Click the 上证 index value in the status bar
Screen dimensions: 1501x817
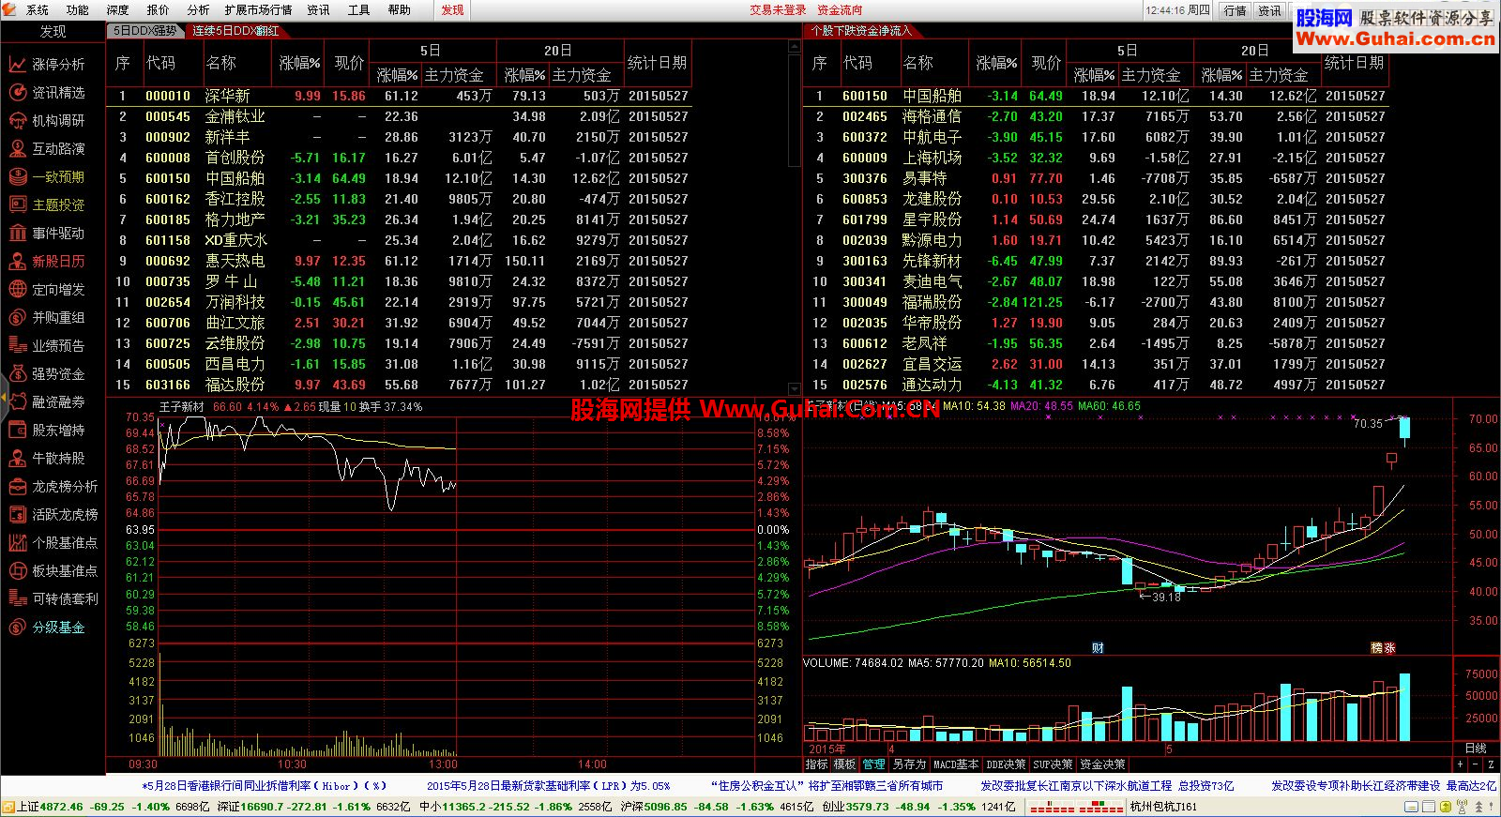[x=62, y=807]
